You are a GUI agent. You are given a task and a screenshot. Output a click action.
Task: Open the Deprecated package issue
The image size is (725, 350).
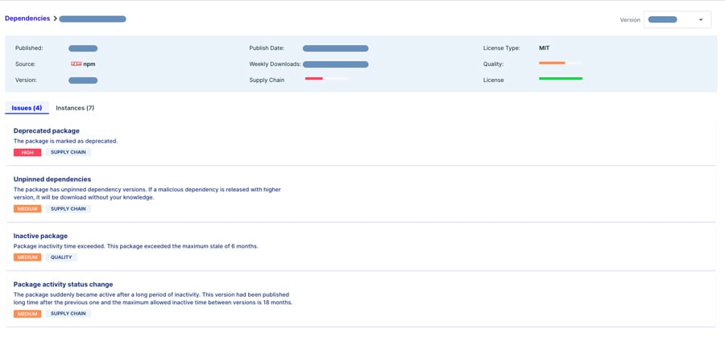[46, 130]
